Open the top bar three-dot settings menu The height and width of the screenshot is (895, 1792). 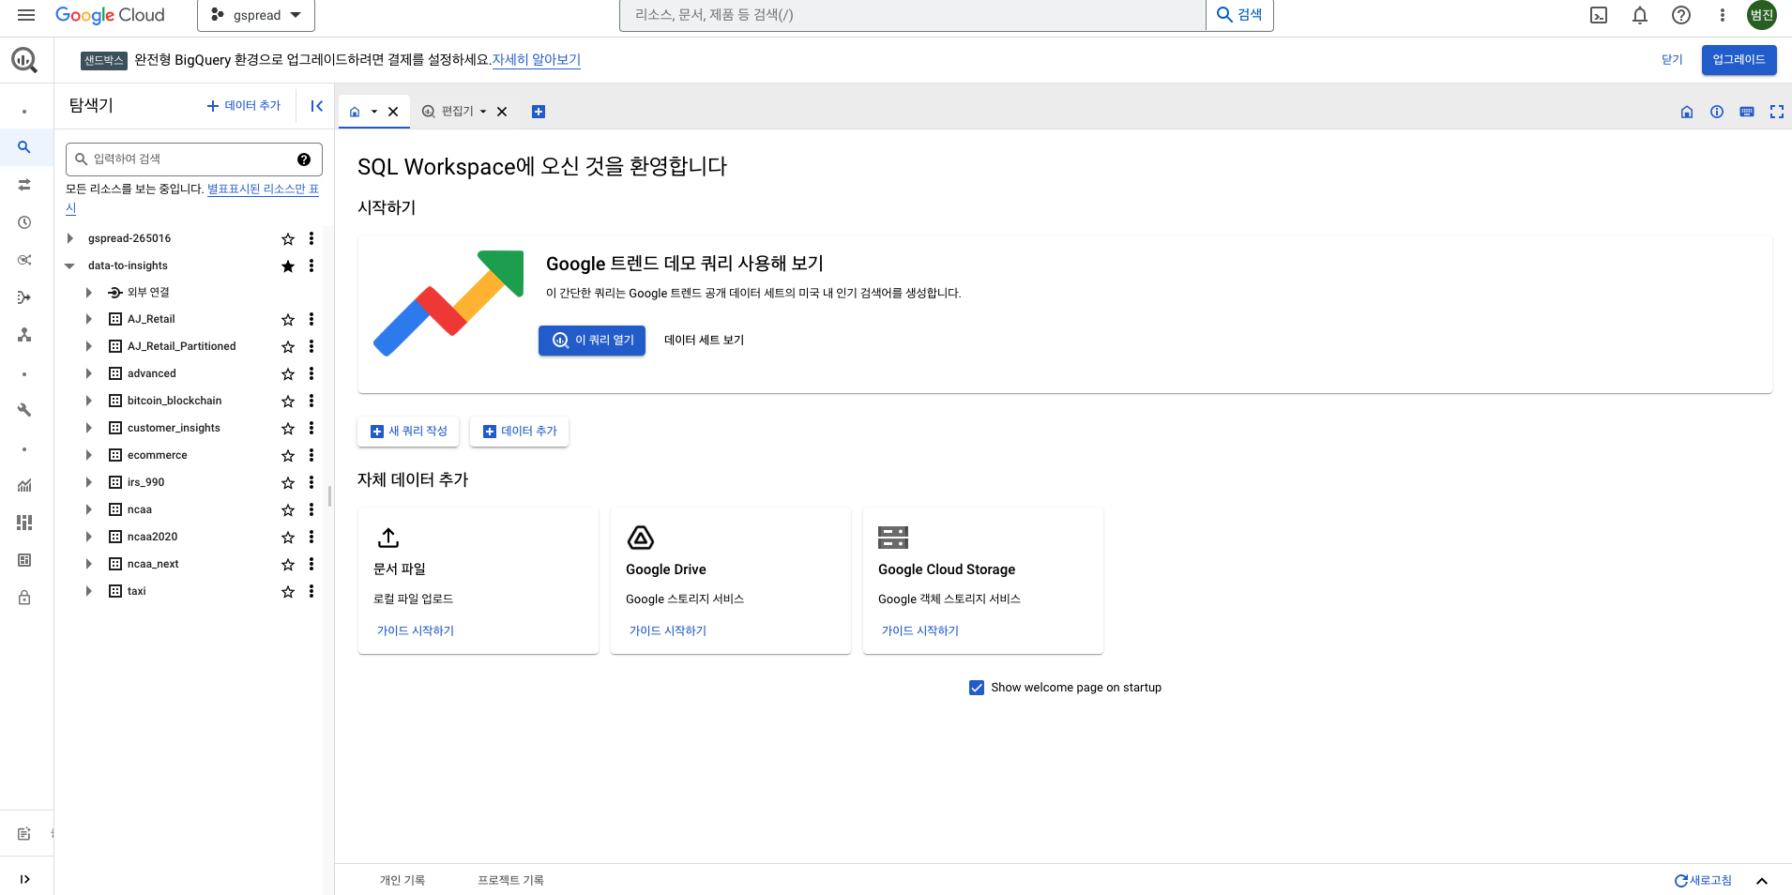point(1722,15)
